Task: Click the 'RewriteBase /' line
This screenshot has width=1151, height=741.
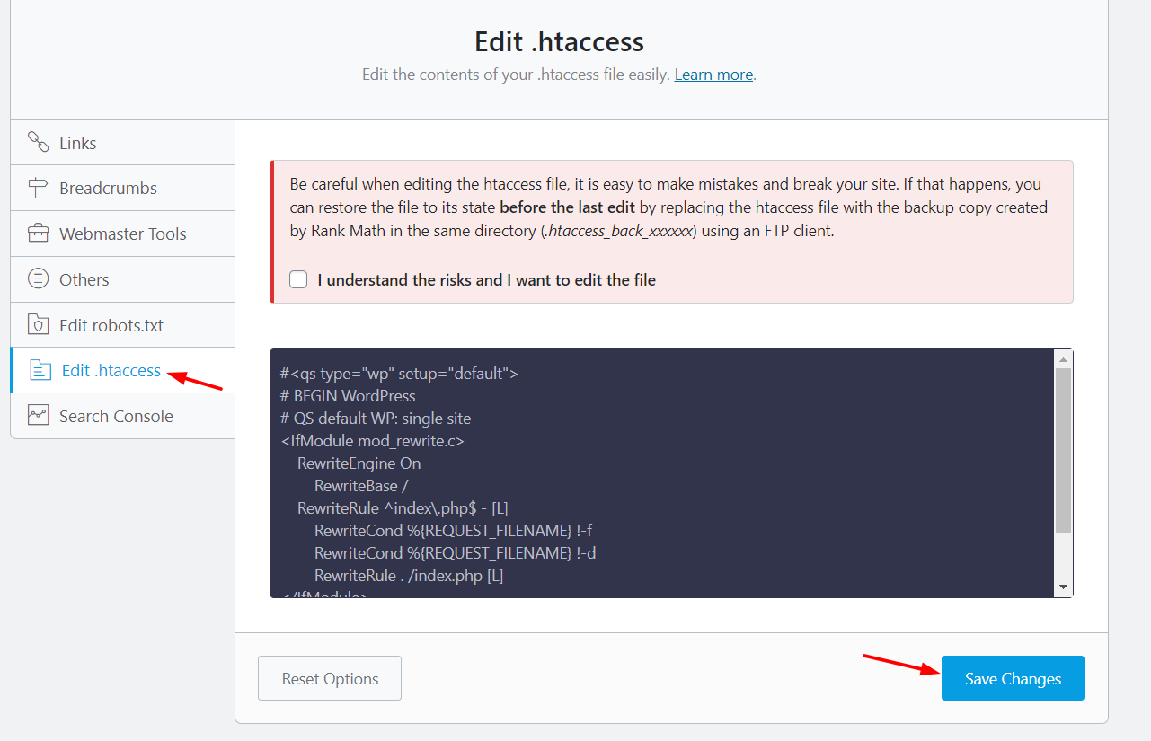Action: click(x=362, y=486)
